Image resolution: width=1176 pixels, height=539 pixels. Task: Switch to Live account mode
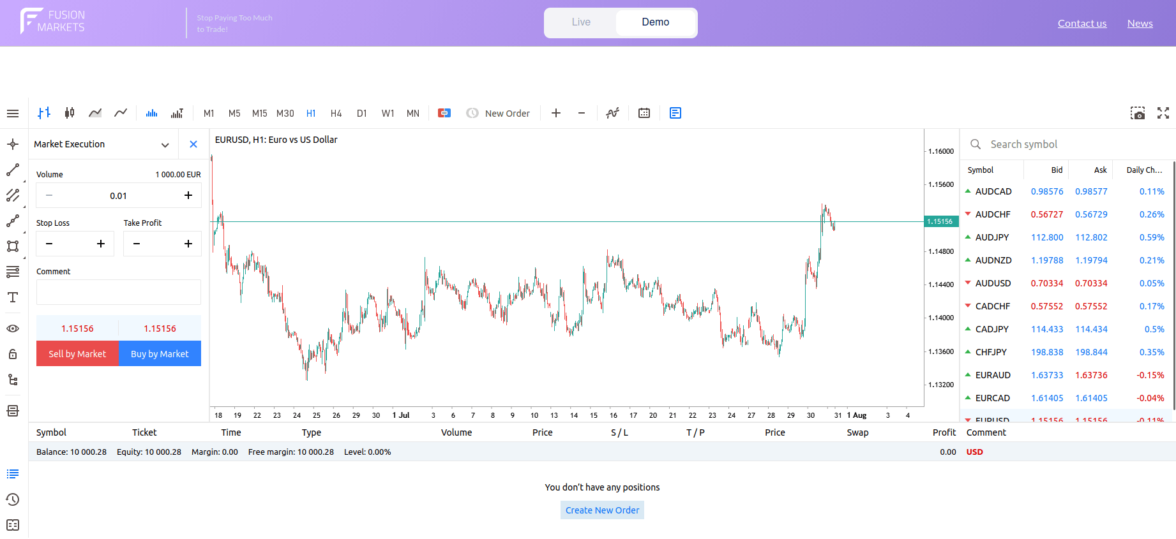coord(581,22)
